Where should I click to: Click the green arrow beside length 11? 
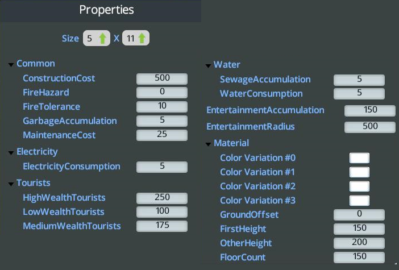coord(142,39)
